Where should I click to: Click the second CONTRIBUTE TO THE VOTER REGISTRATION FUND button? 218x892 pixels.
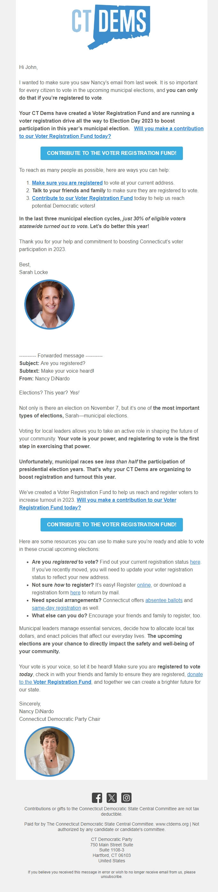coord(111,525)
